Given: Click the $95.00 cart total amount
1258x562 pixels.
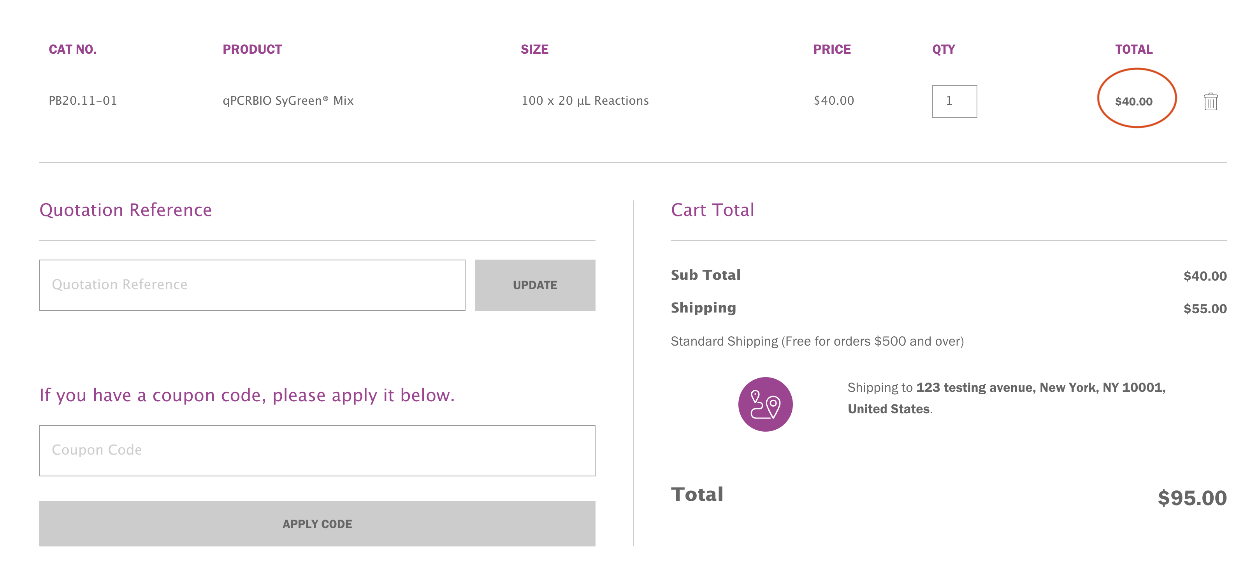Looking at the screenshot, I should click(1191, 497).
